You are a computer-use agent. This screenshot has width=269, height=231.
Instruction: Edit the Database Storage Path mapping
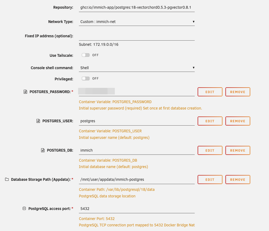click(210, 180)
